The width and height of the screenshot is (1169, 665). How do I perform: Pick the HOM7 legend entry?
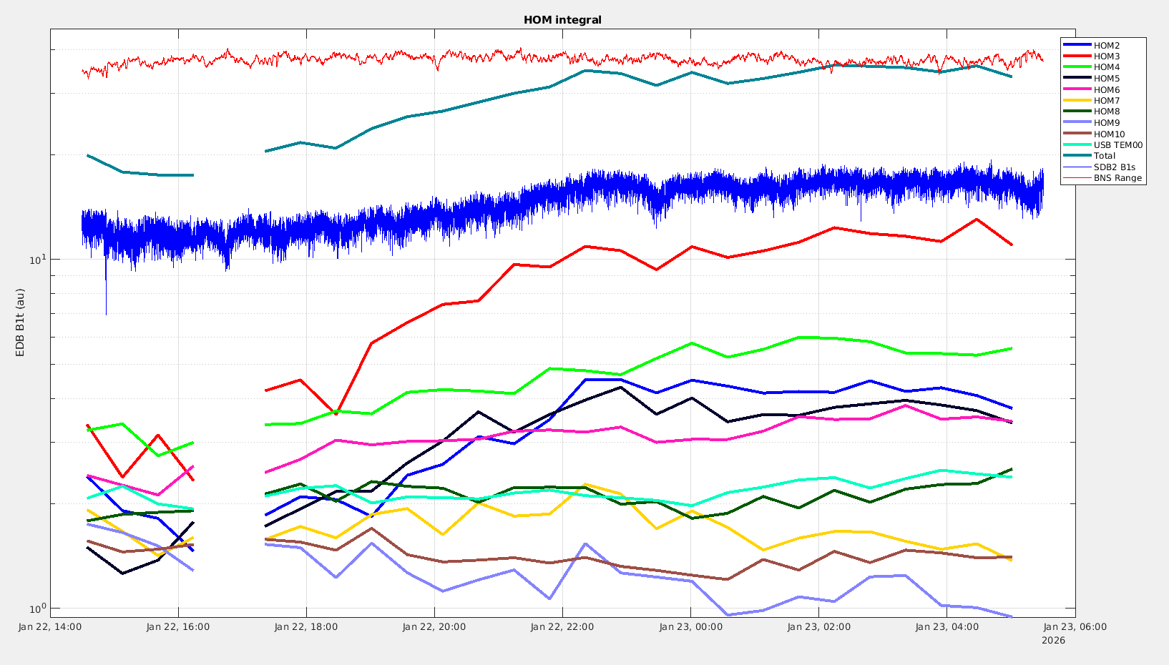(1106, 101)
